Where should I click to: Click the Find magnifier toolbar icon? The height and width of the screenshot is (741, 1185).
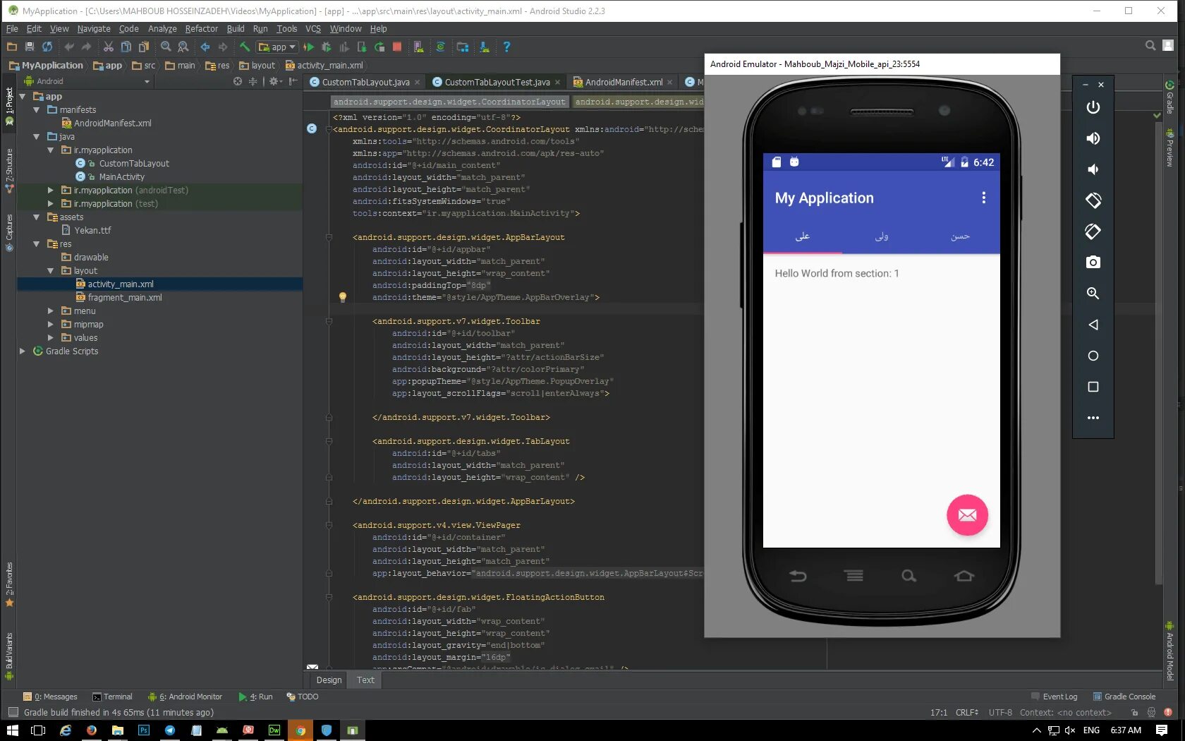click(x=166, y=47)
